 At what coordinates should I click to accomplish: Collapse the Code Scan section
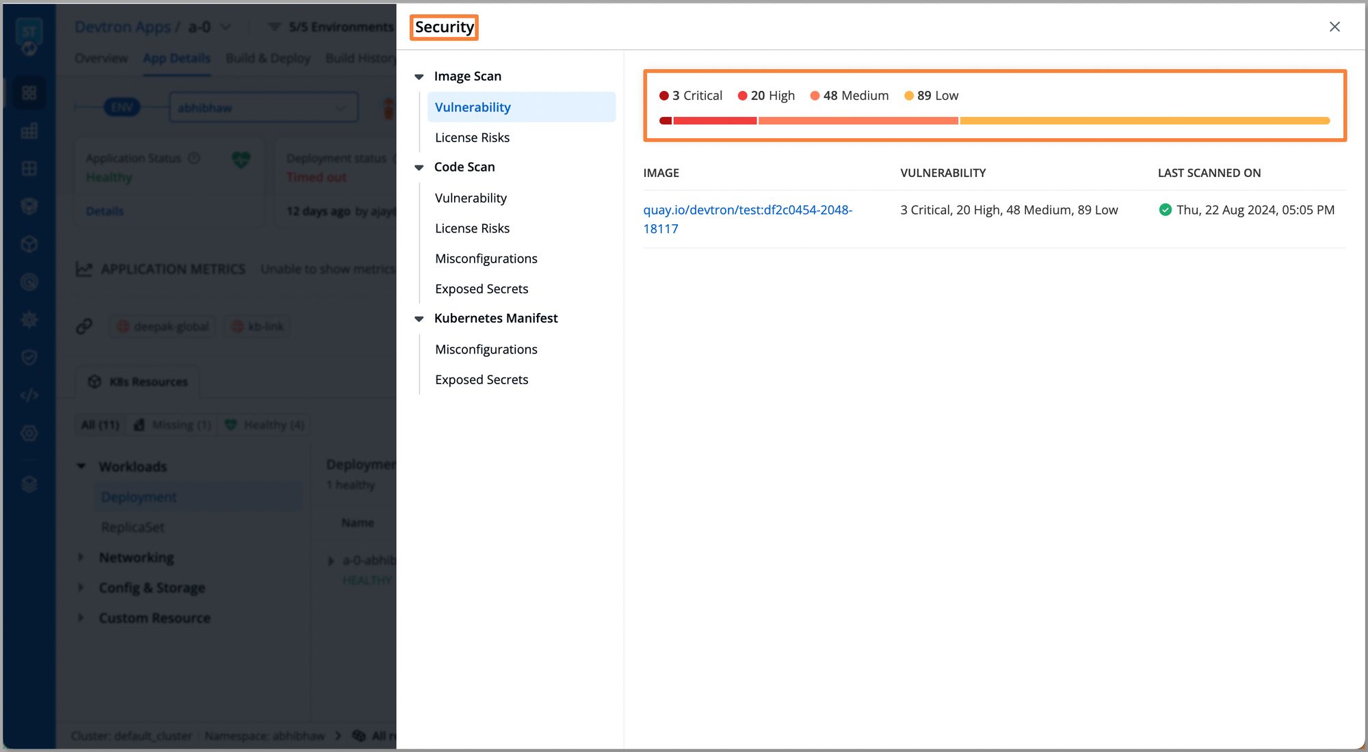pyautogui.click(x=419, y=167)
